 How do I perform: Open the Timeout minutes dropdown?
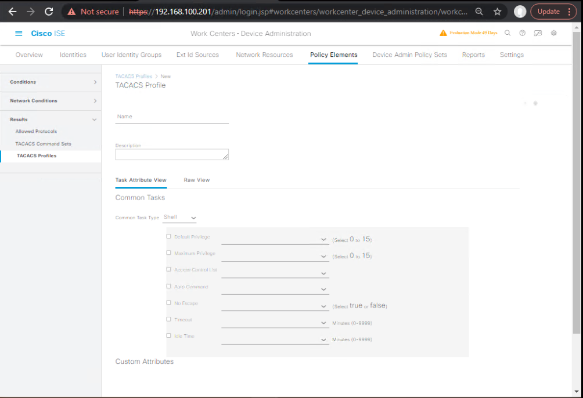pos(275,323)
